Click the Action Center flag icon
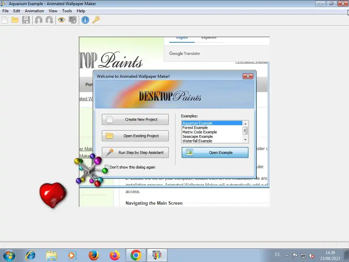This screenshot has width=349, height=262. pyautogui.click(x=295, y=255)
